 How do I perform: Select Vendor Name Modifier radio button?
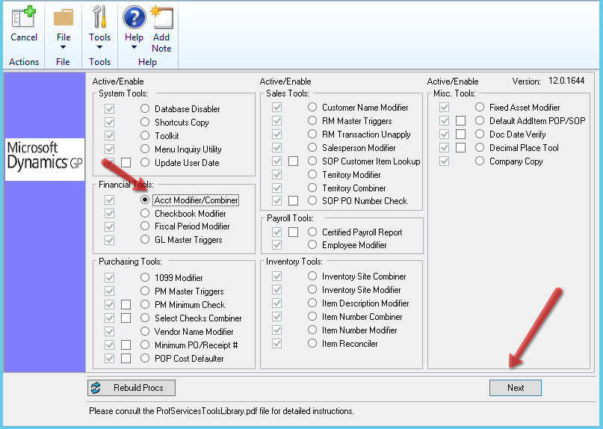[x=145, y=331]
